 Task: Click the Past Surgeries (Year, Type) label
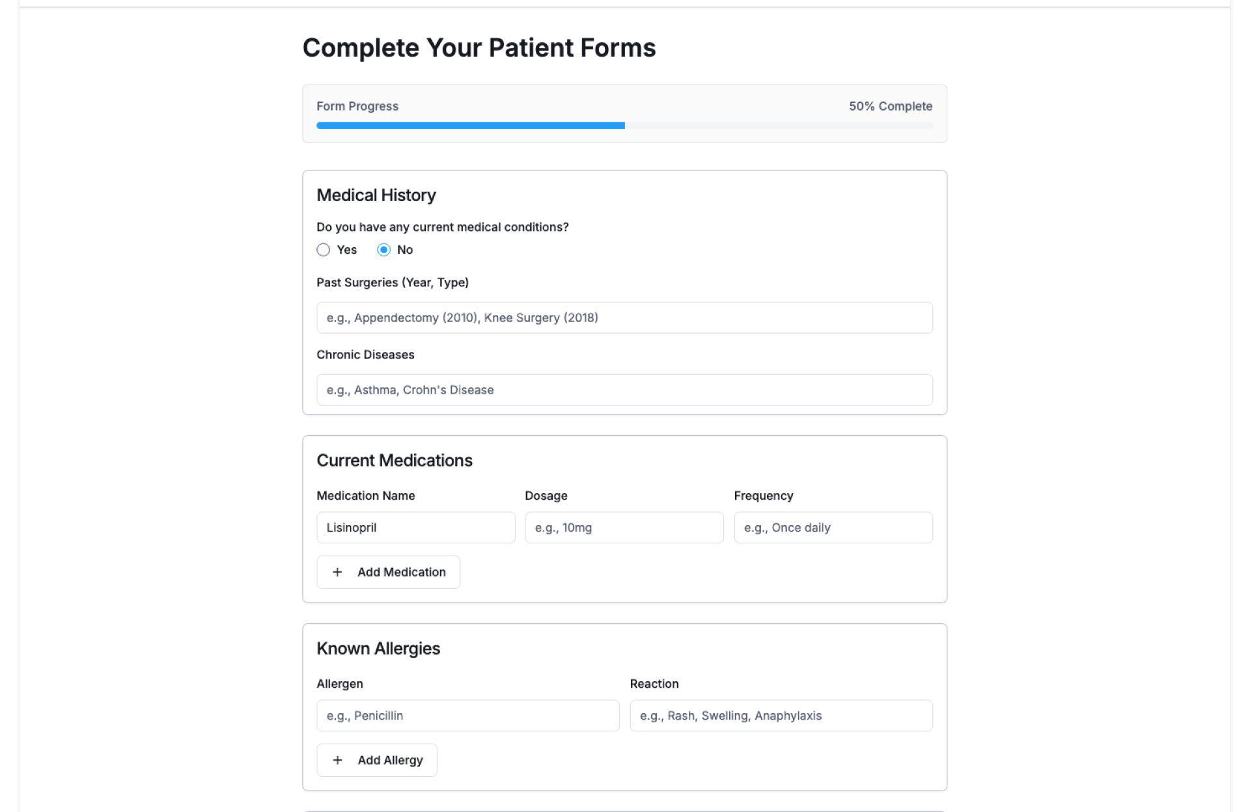point(393,282)
